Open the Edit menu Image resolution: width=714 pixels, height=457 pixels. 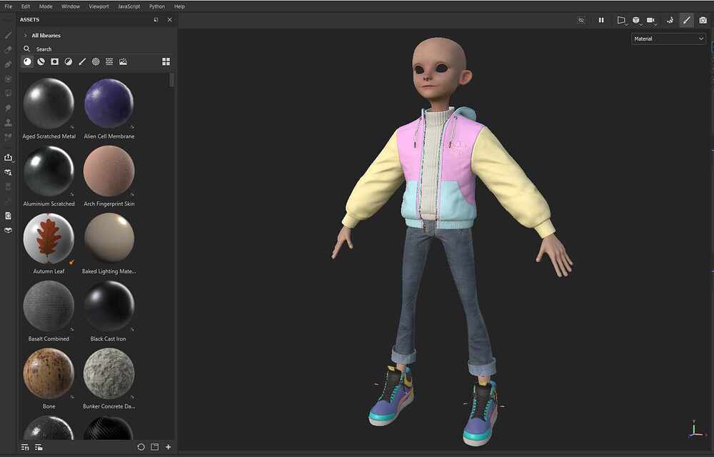26,6
